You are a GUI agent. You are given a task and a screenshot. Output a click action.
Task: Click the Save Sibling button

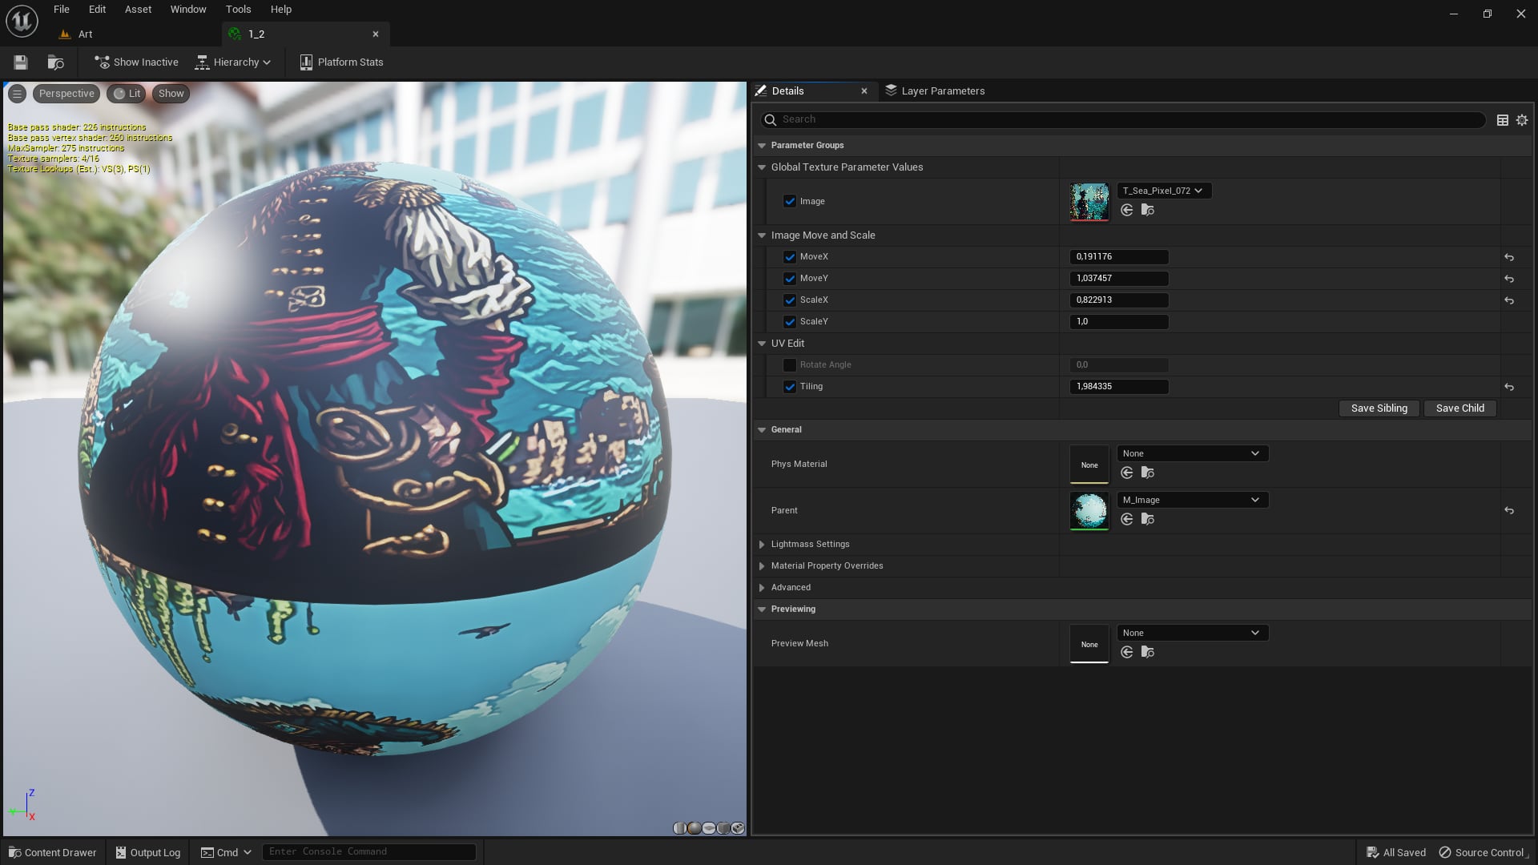coord(1379,408)
